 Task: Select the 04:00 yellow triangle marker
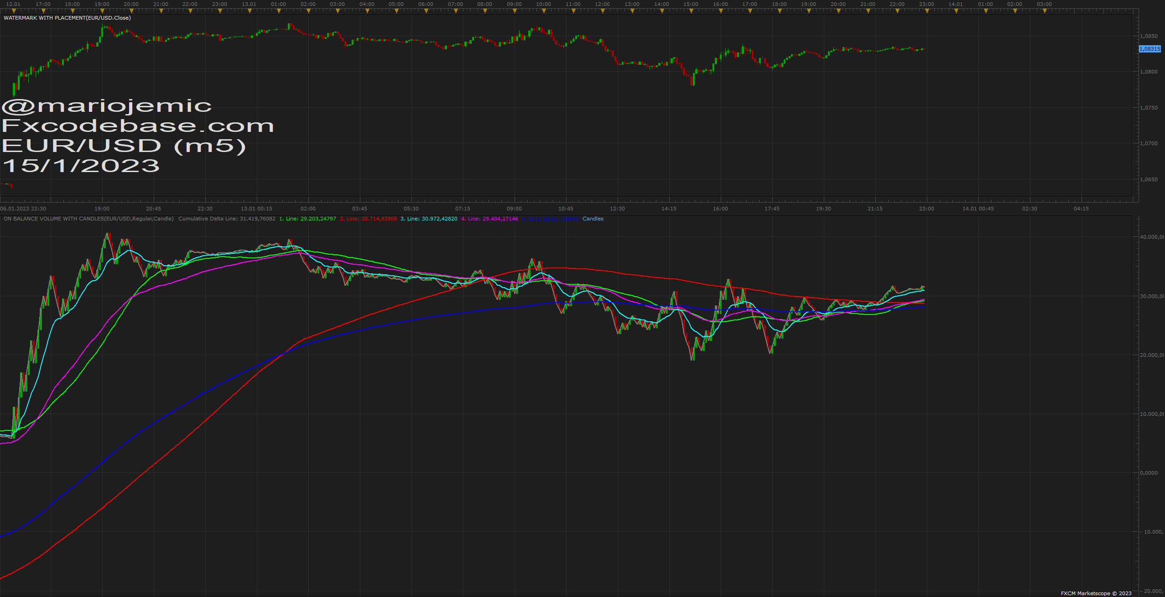367,11
